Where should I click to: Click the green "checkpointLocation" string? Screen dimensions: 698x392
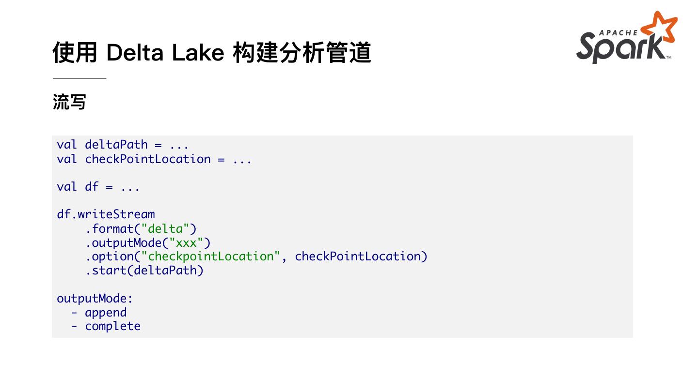(x=211, y=256)
